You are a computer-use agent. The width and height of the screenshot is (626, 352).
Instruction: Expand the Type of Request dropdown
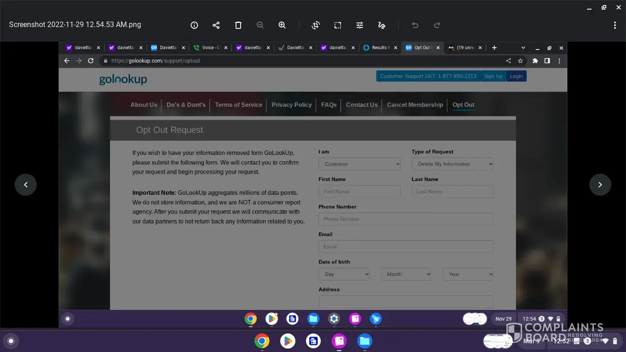(x=452, y=164)
